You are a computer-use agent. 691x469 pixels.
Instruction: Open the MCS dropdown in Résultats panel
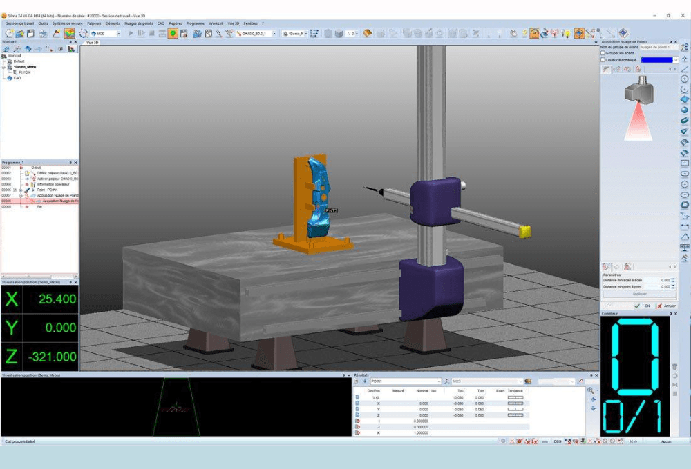(x=520, y=381)
